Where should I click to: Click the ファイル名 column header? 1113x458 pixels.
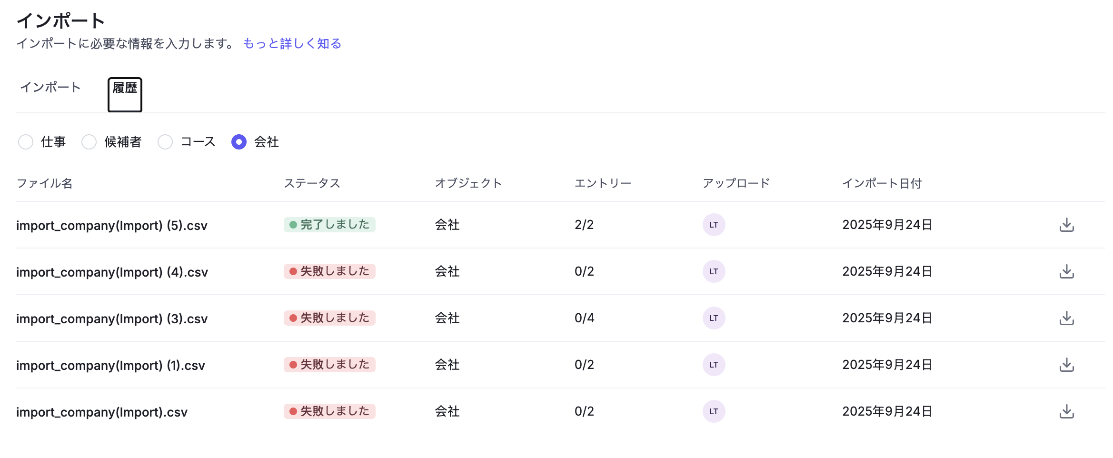44,183
